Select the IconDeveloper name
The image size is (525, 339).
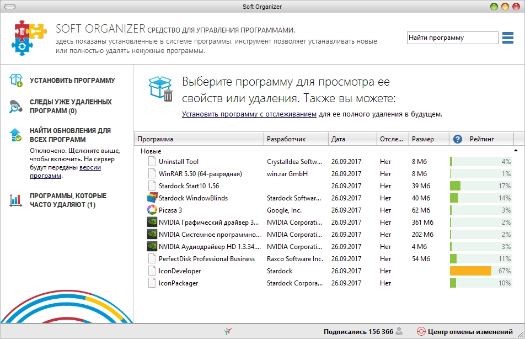[180, 271]
